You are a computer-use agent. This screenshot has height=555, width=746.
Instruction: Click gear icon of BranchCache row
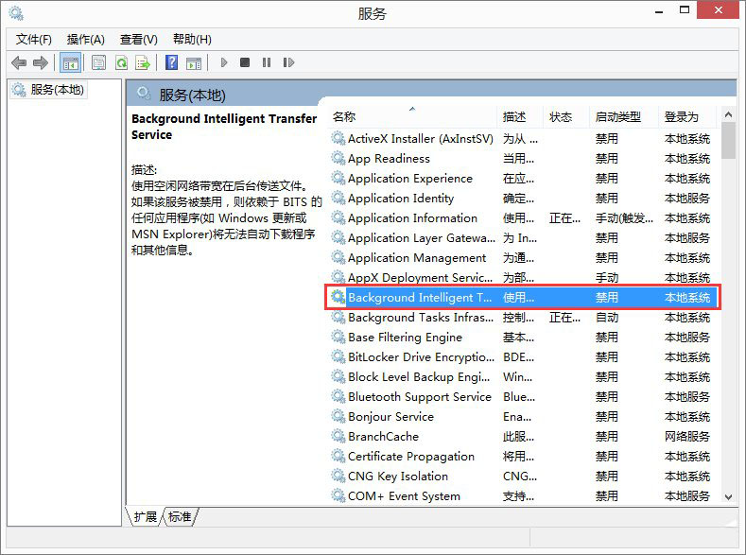(338, 436)
